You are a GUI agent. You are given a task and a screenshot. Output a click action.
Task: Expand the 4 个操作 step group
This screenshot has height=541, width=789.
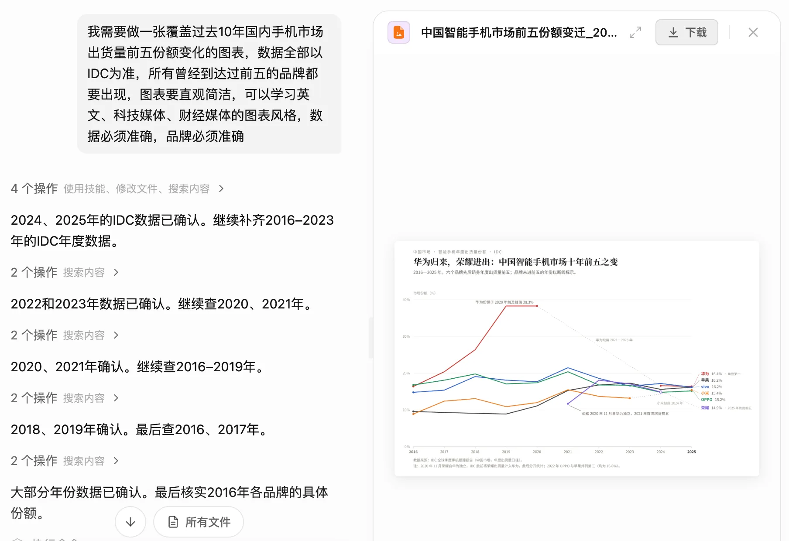click(118, 188)
